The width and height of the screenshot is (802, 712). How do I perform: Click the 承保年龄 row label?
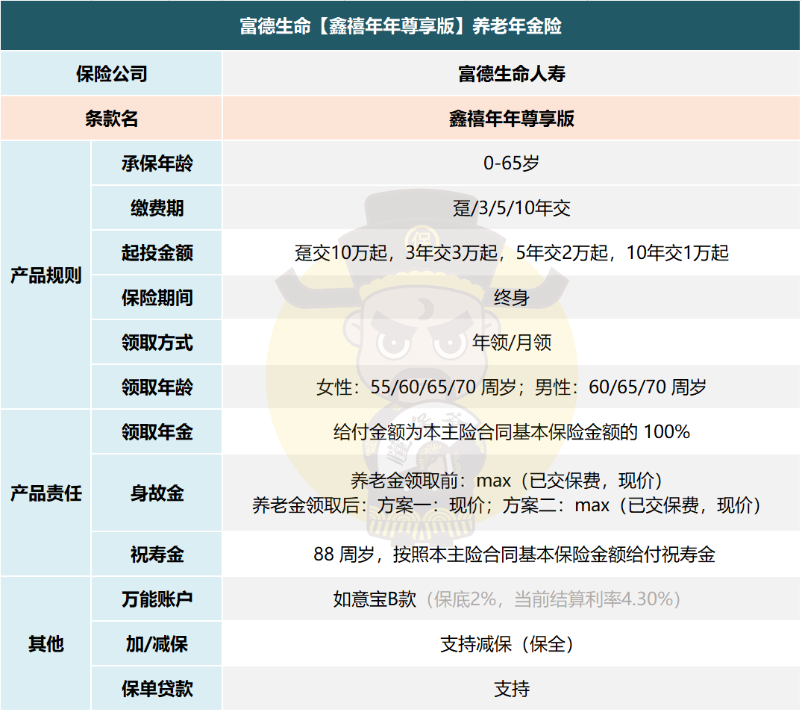[157, 163]
